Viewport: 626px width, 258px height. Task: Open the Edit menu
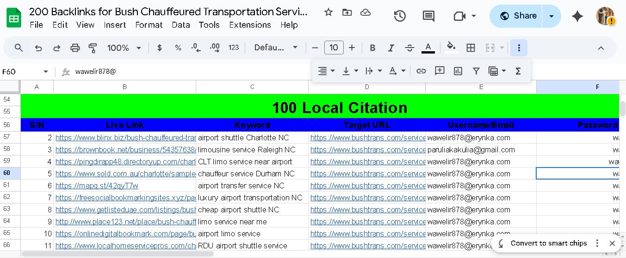60,25
